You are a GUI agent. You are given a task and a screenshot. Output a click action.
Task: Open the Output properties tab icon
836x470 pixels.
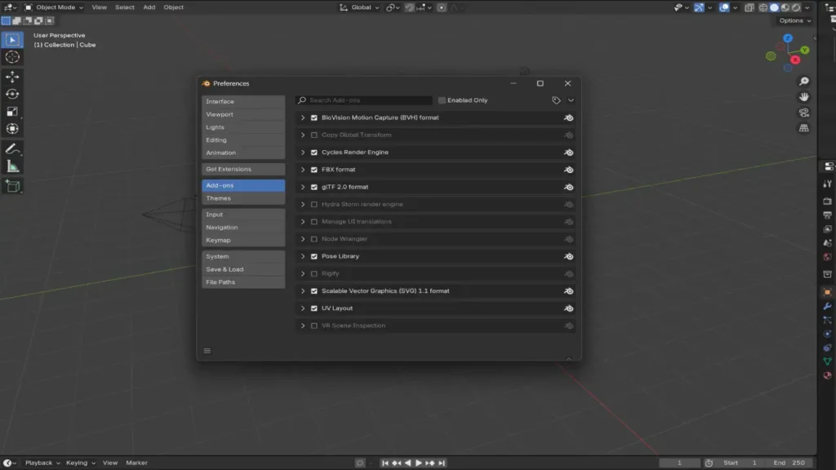pos(827,215)
